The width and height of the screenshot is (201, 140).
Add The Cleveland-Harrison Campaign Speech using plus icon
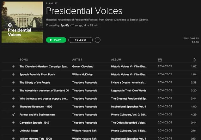(13, 67)
